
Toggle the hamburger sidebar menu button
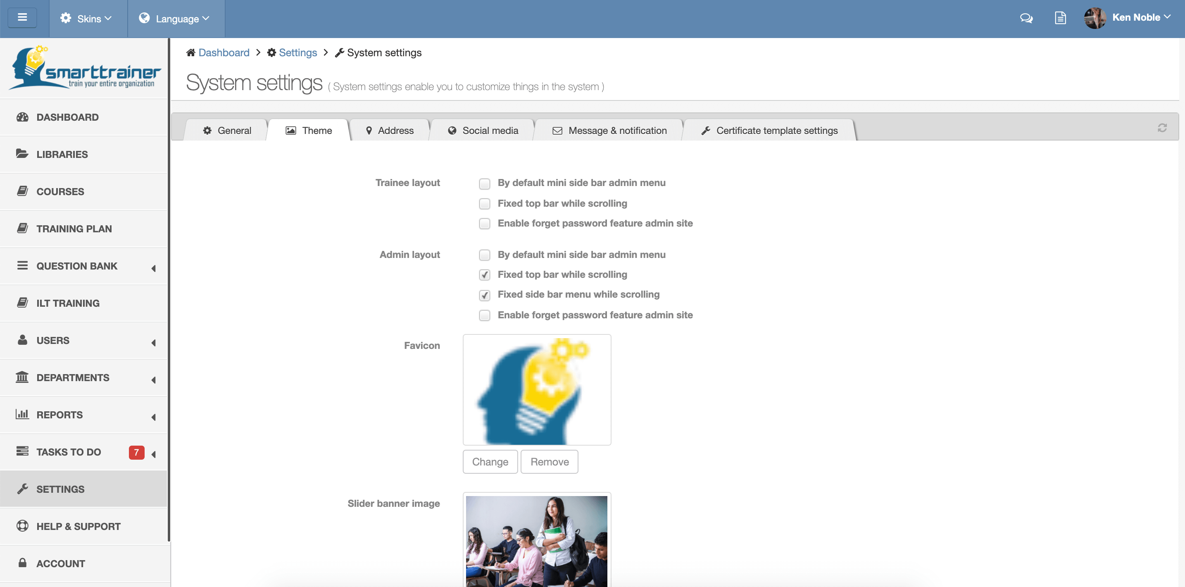[x=22, y=18]
